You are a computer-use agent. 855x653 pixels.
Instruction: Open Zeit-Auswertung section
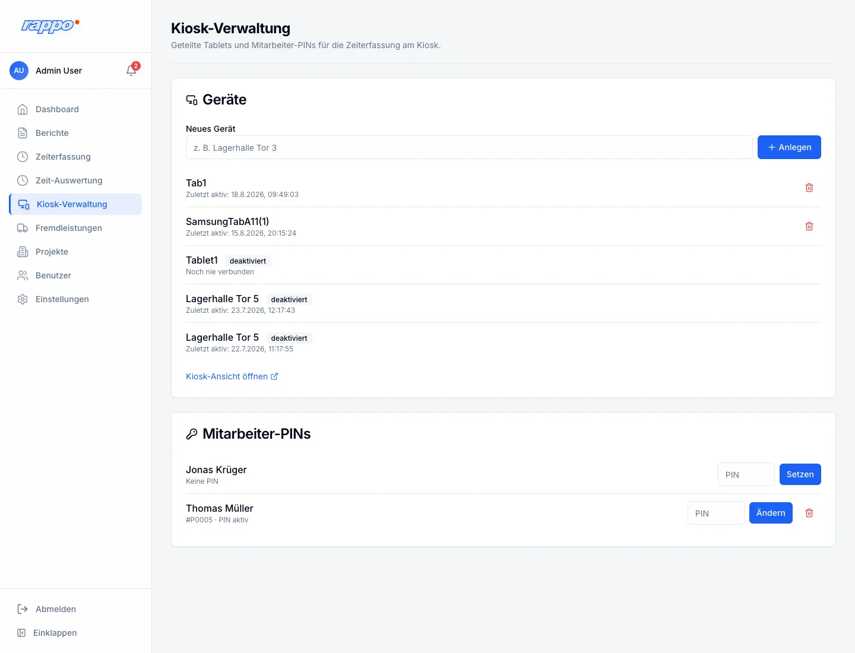pos(76,180)
